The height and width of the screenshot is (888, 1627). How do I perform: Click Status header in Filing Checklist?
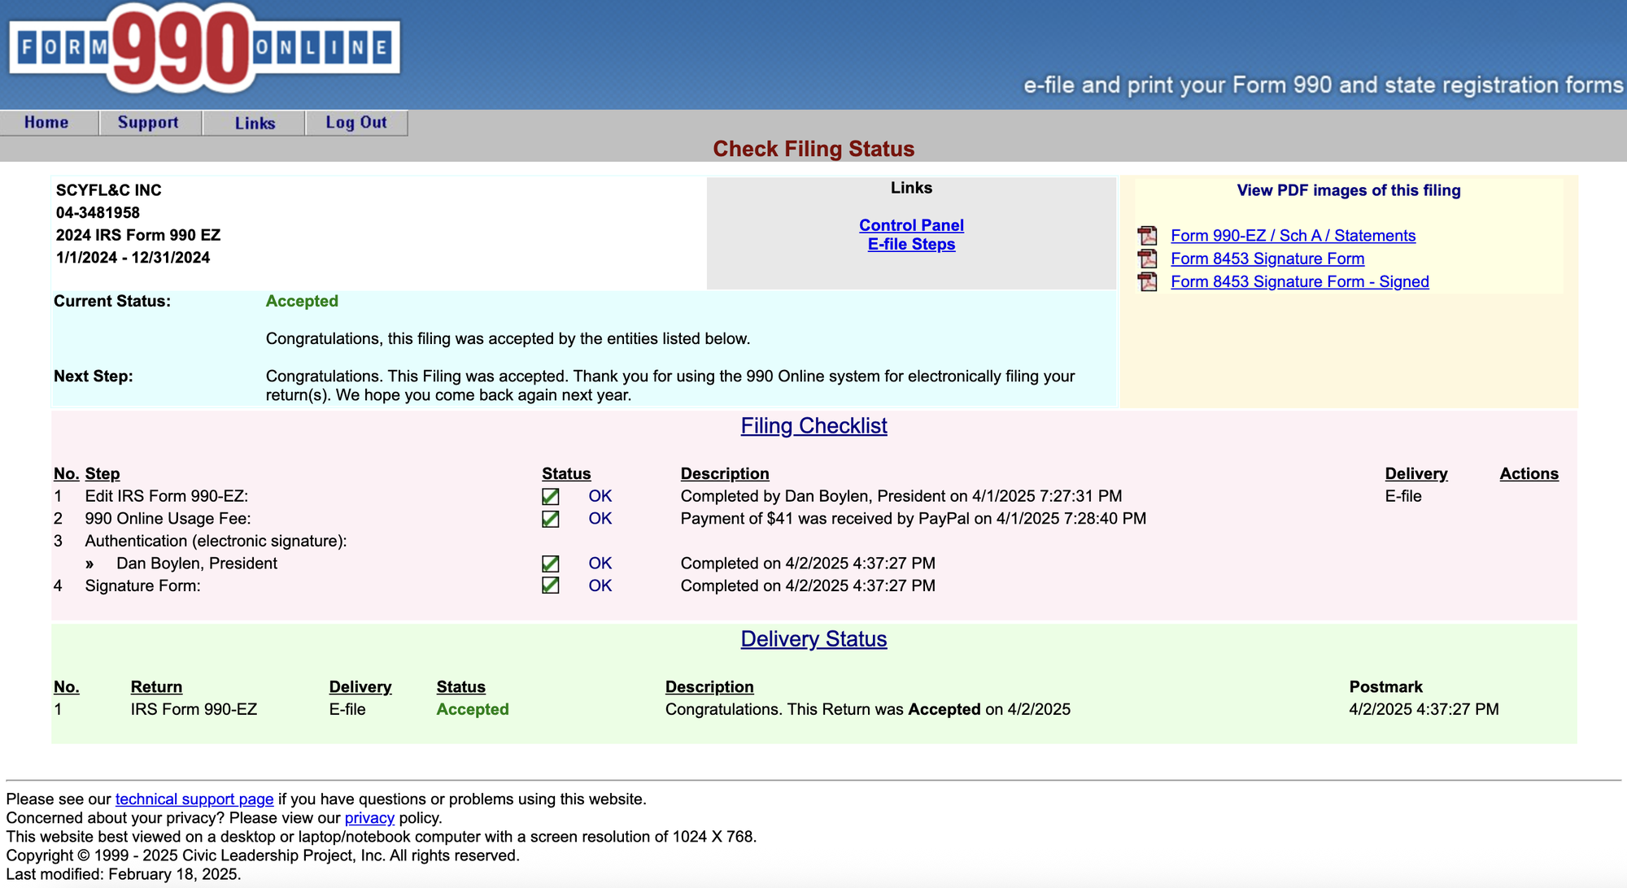566,473
